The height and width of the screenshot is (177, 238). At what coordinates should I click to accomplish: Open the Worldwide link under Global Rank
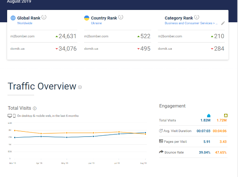coord(25,23)
